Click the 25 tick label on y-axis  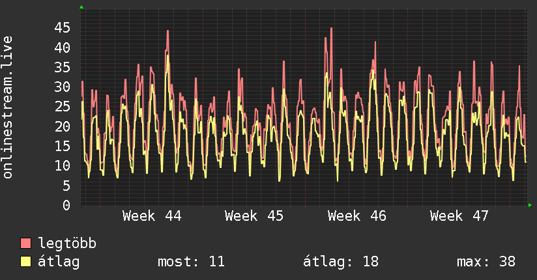[x=63, y=107]
